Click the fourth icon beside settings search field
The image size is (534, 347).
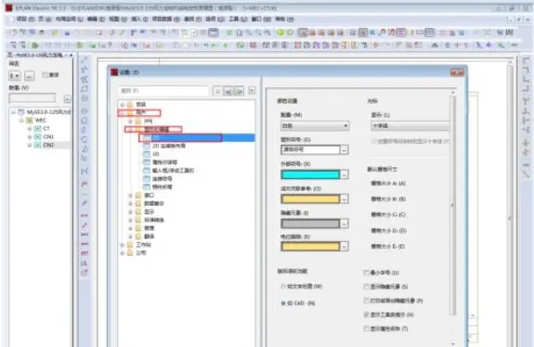tap(252, 91)
